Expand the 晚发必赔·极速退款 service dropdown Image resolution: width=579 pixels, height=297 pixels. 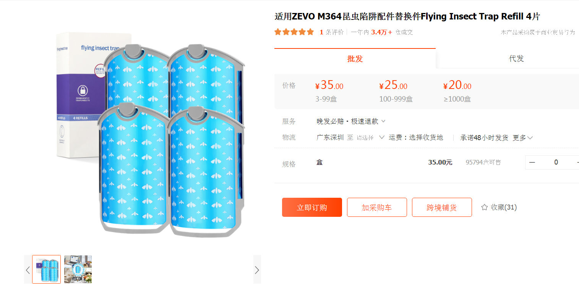pos(383,121)
